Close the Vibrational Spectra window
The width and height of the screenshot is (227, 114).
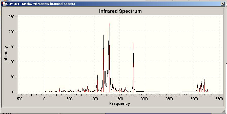(x=223, y=4)
